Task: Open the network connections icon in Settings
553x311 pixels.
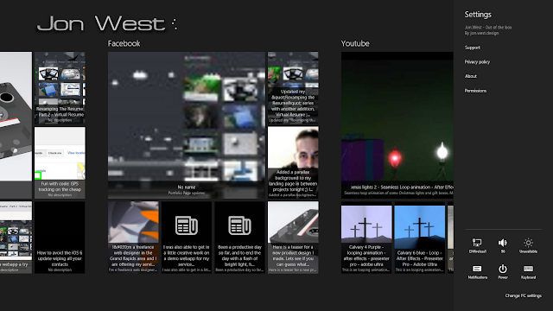Action: 478,245
